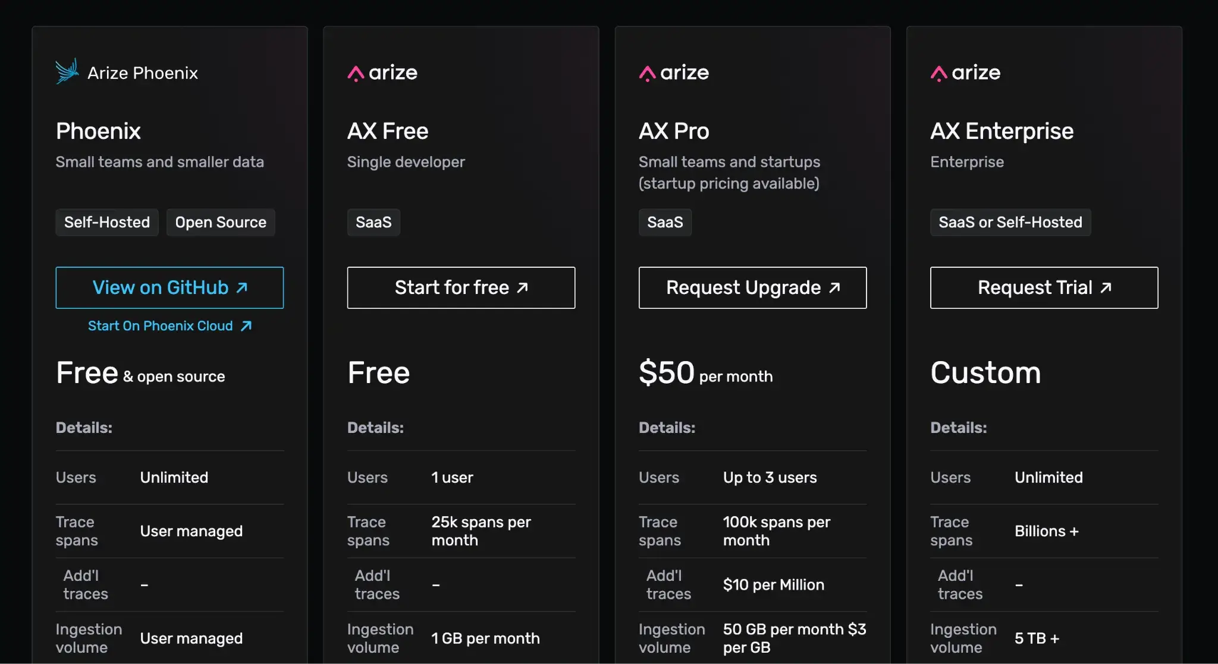Click the arize logo above AX Pro
1218x664 pixels.
click(x=674, y=72)
